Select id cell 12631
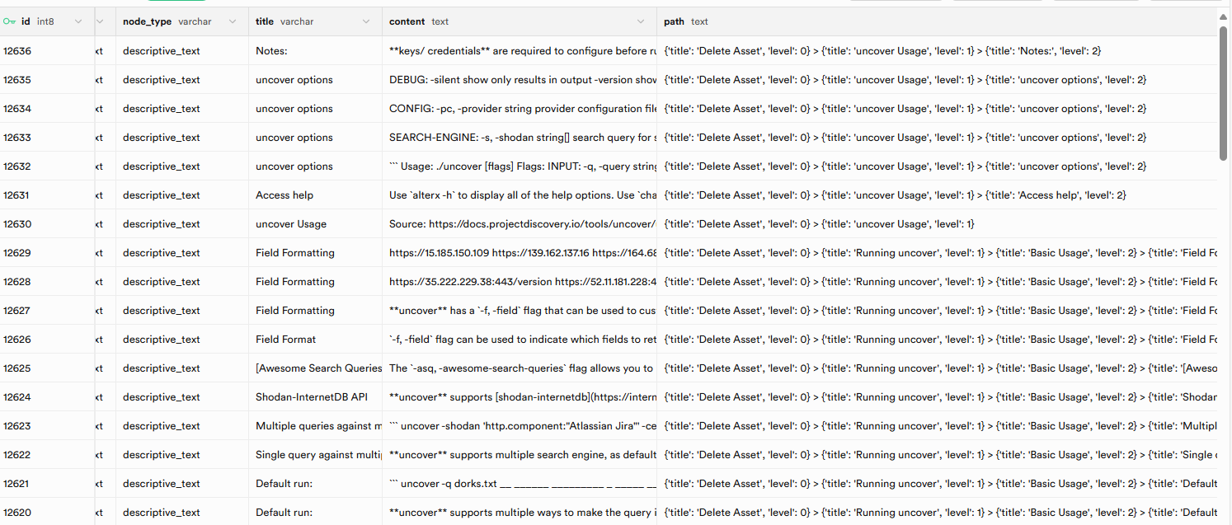This screenshot has height=525, width=1232. tap(47, 195)
